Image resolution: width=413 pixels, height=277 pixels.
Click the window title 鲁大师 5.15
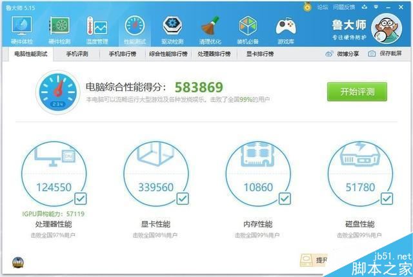[21, 8]
